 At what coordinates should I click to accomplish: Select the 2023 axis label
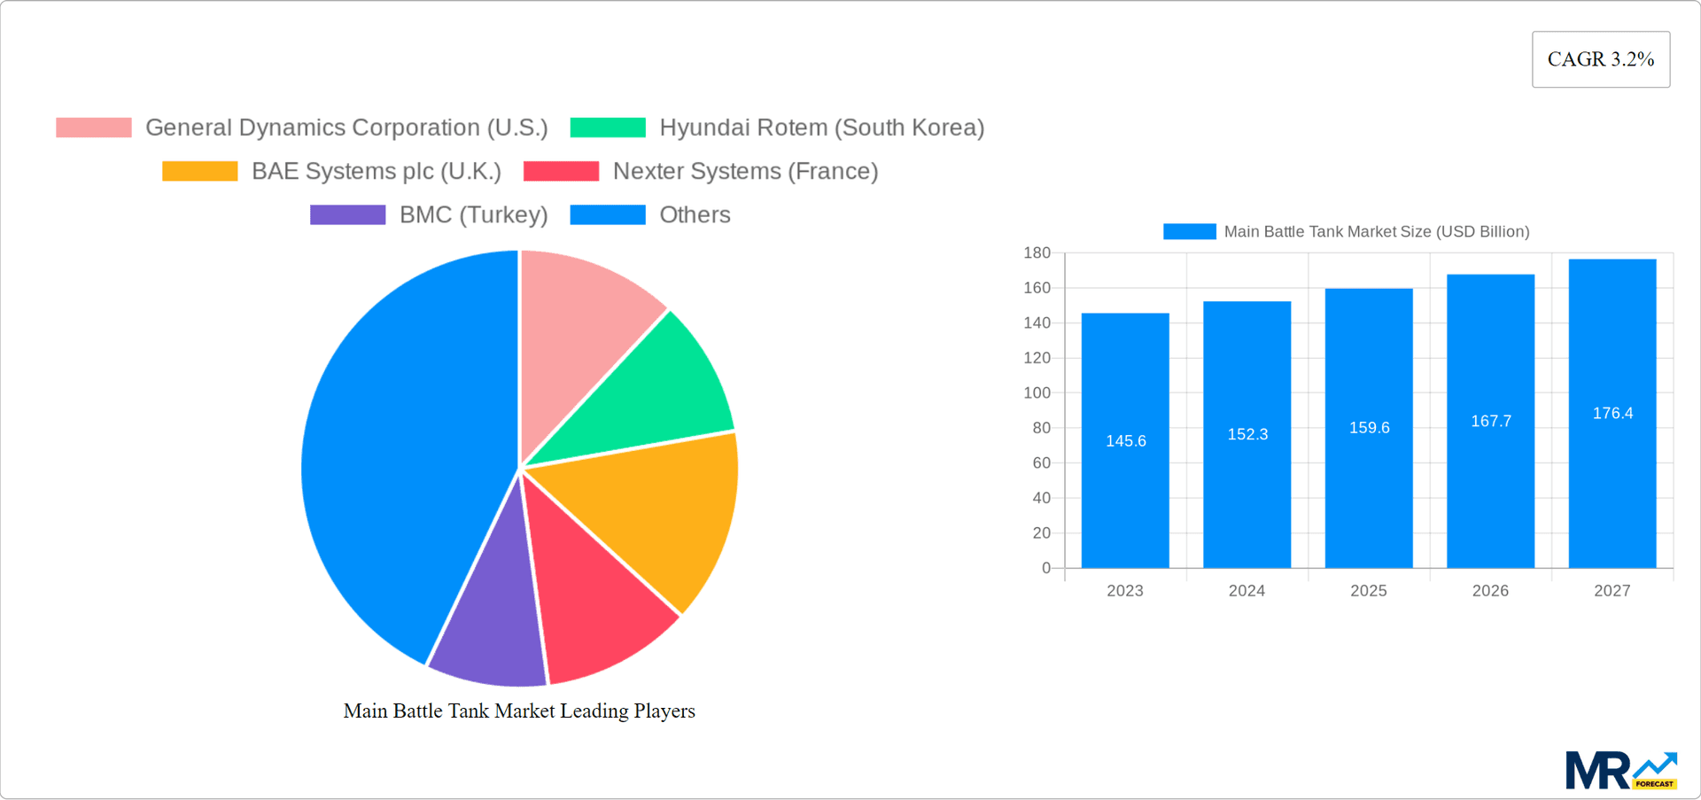pos(1124,590)
